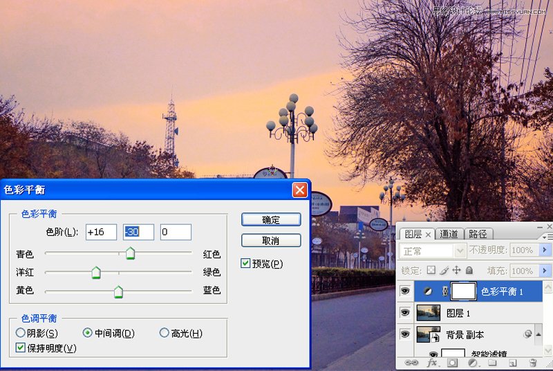Viewport: 553px width, 371px height.
Task: Collapse smart filters of 背景 副本
Action: tap(538, 334)
